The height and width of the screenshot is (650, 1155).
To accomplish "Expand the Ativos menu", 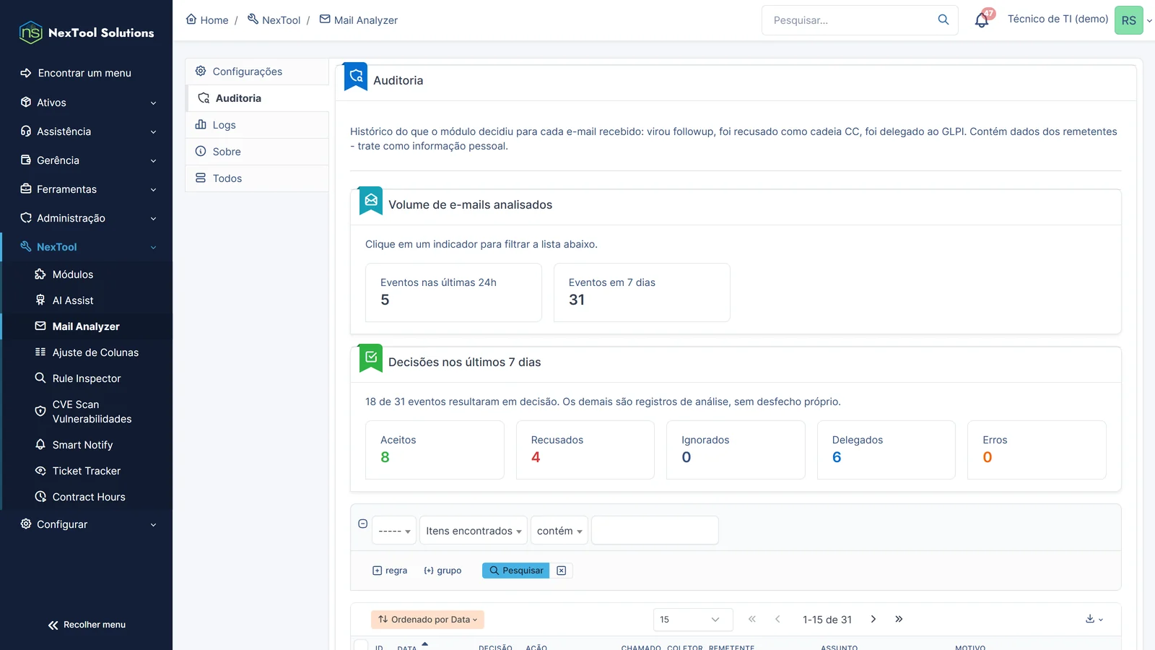I will click(87, 103).
